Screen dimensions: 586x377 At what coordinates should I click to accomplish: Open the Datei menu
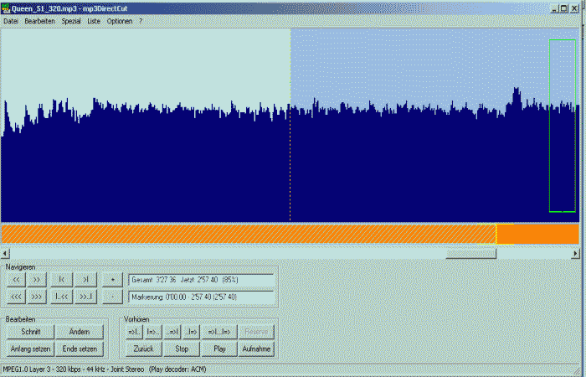[11, 20]
